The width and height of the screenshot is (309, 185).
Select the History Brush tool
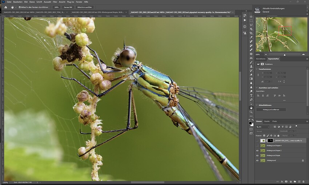click(251, 71)
